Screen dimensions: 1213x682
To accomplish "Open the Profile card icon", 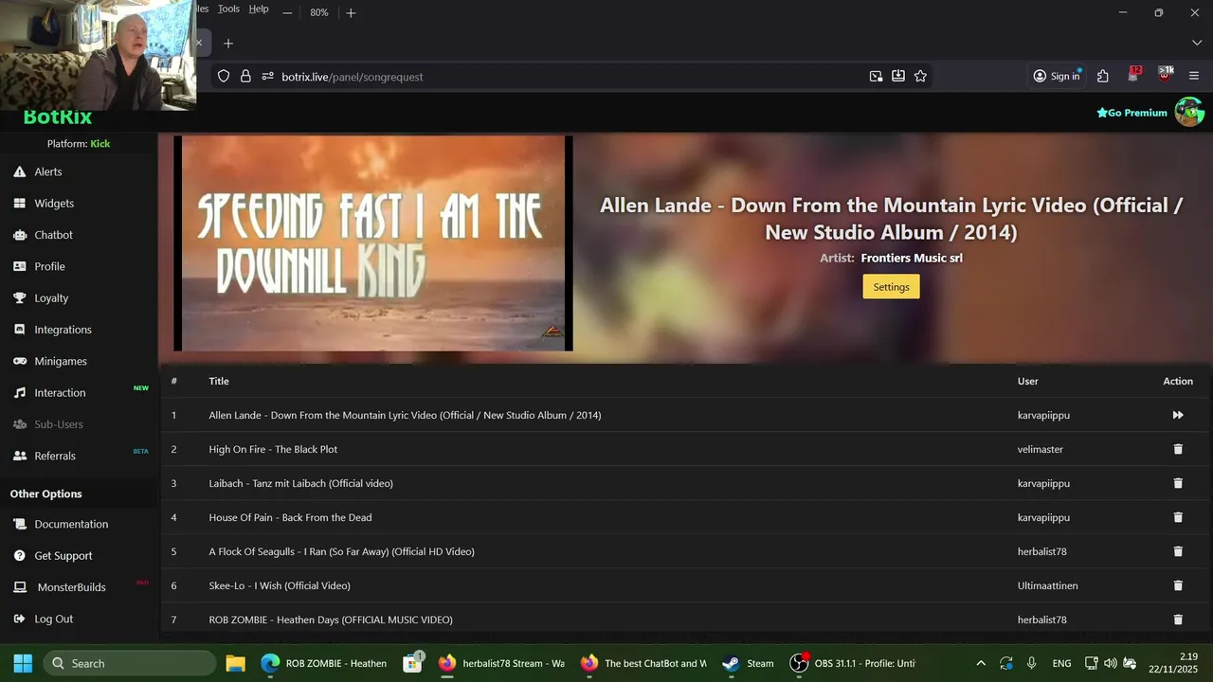I will coord(19,266).
